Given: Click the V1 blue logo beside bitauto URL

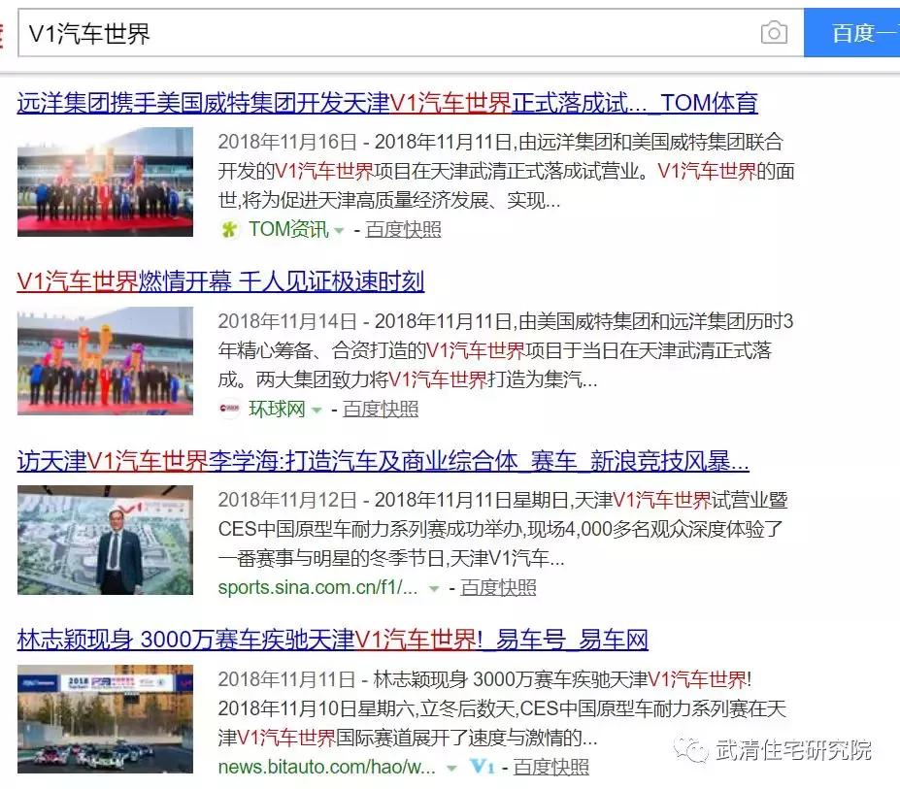Looking at the screenshot, I should tap(481, 767).
